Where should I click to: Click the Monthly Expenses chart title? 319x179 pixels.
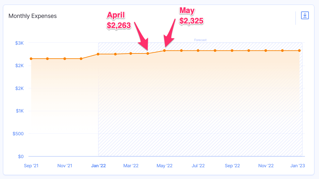[x=33, y=16]
